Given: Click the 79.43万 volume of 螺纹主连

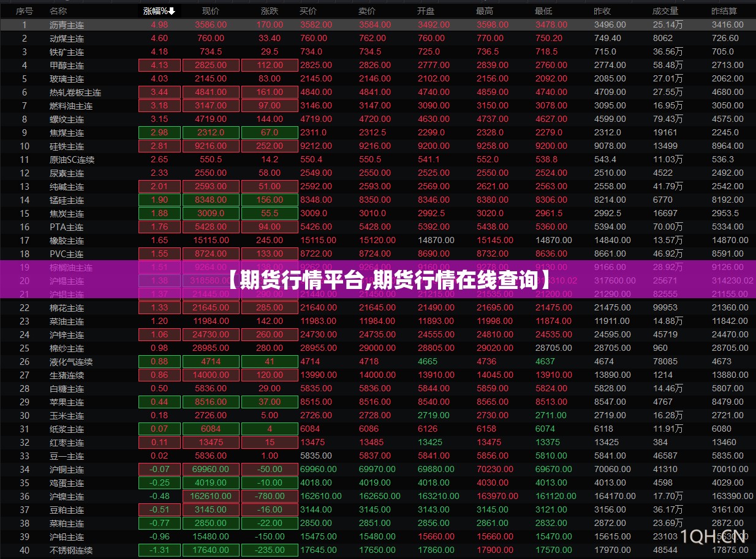Looking at the screenshot, I should [668, 119].
